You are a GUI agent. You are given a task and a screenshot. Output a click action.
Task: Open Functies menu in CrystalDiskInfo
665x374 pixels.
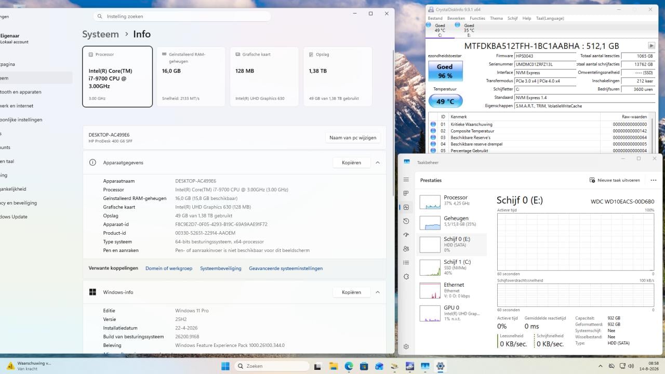(x=477, y=18)
